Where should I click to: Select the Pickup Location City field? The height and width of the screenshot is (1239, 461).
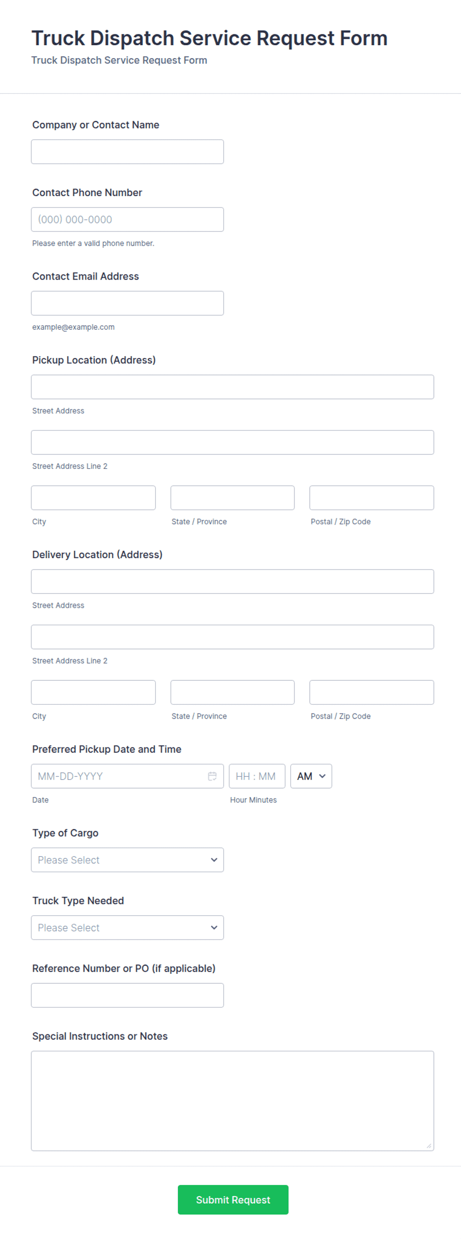click(93, 498)
